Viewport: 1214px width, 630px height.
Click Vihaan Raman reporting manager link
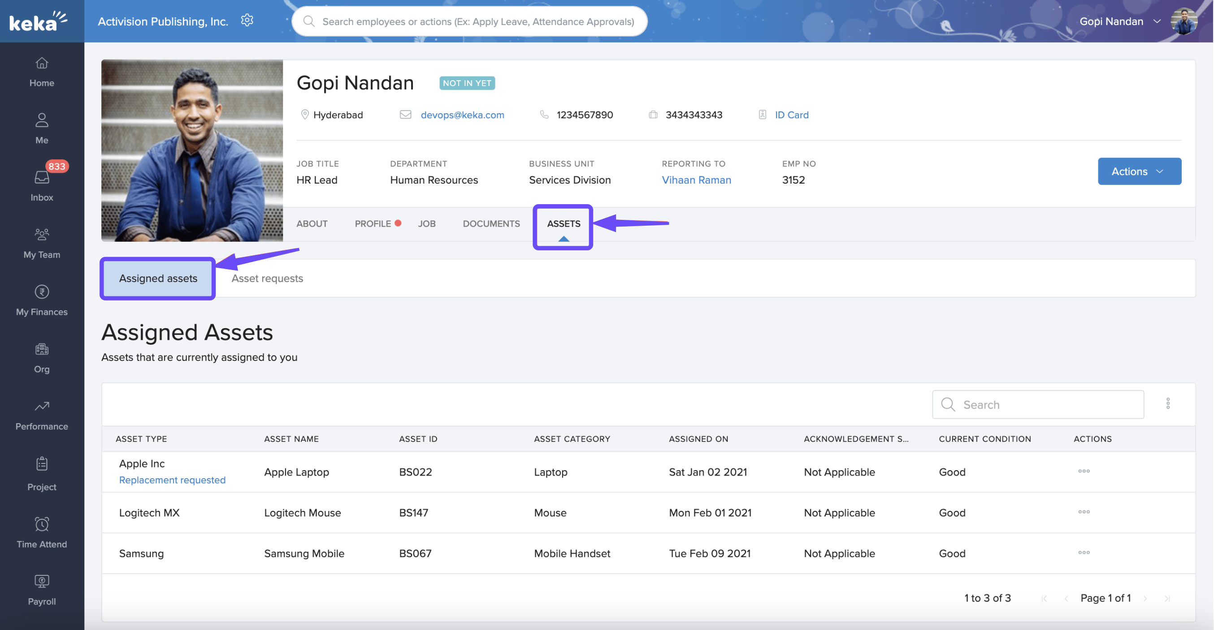click(x=696, y=180)
